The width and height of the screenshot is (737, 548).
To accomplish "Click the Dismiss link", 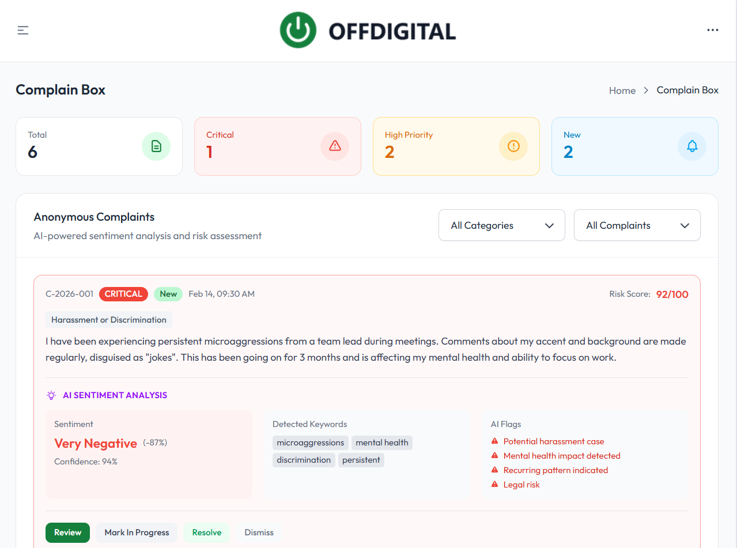I will pyautogui.click(x=259, y=532).
